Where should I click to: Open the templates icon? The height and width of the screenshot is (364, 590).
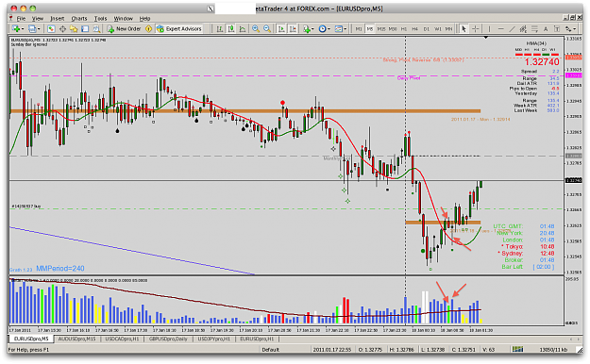[339, 29]
